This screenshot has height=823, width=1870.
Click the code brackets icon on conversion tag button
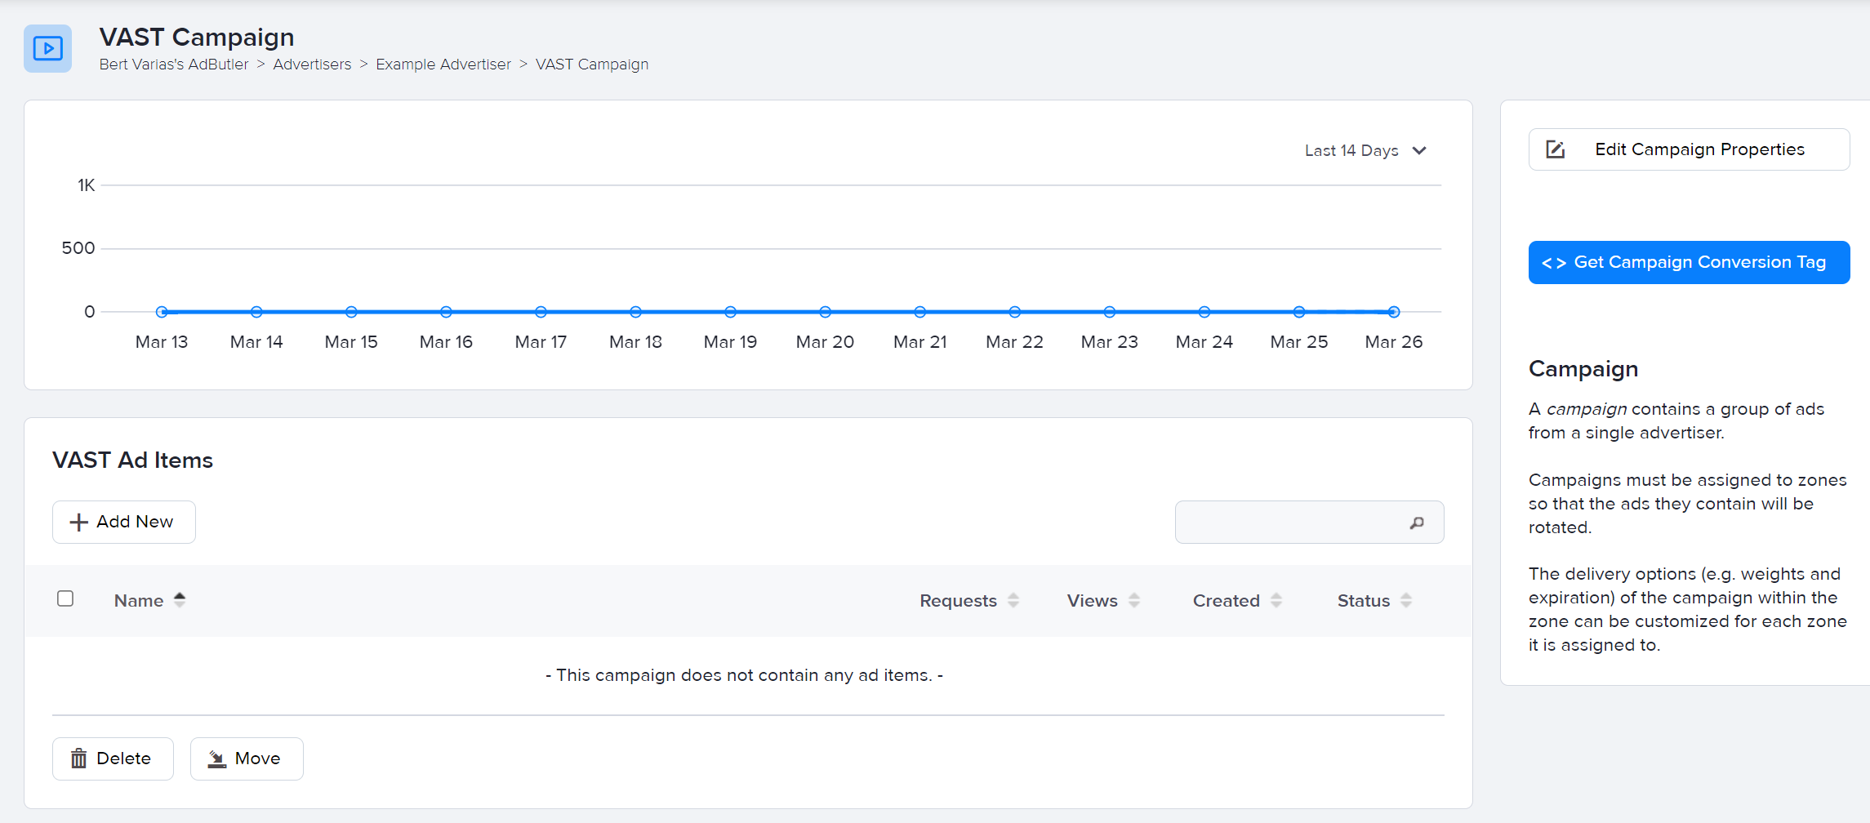[1555, 262]
